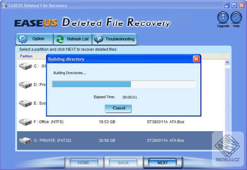Close the EASEUS Deleted File Recovery window
Screen dimensions: 247x170
[242, 6]
